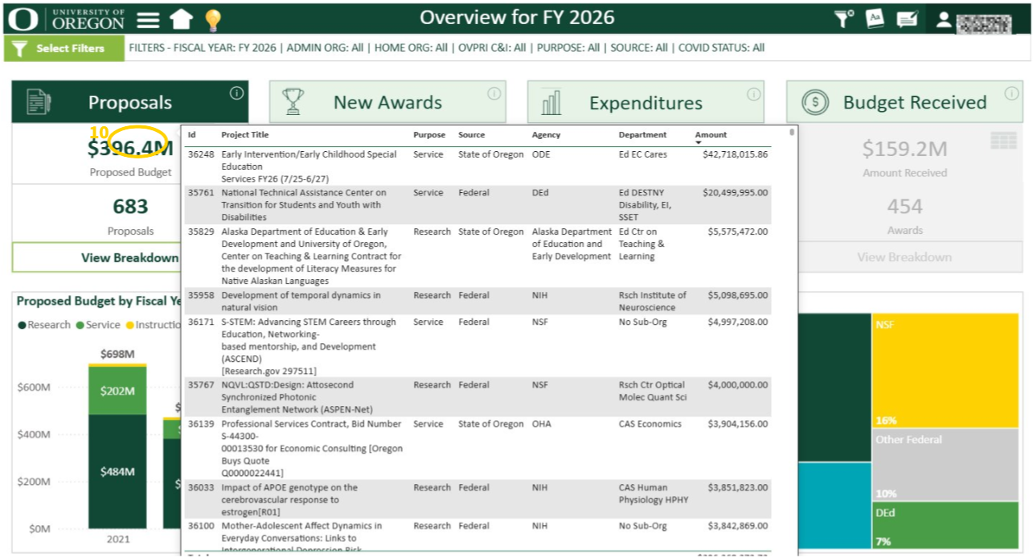This screenshot has width=1033, height=558.
Task: Select the Expenditures tab
Action: pyautogui.click(x=646, y=102)
